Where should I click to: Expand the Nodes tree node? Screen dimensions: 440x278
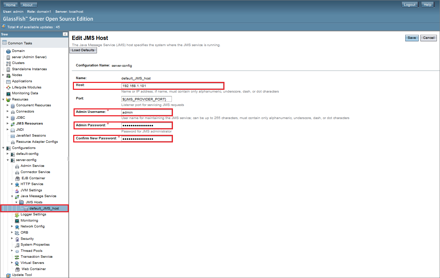(3, 75)
